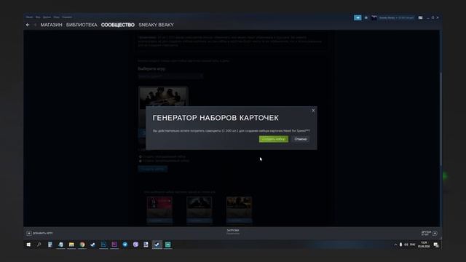
Task: Open the first Steam taskbar icon
Action: tap(92, 245)
